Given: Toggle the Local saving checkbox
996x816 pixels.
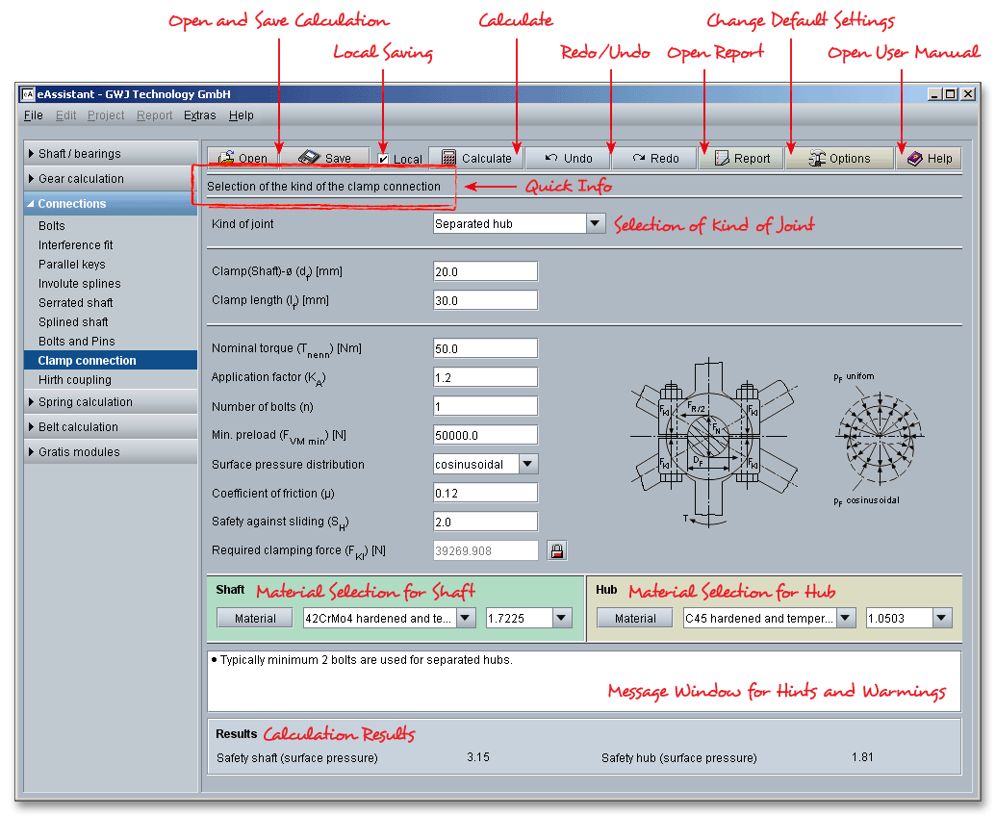Looking at the screenshot, I should (x=383, y=159).
